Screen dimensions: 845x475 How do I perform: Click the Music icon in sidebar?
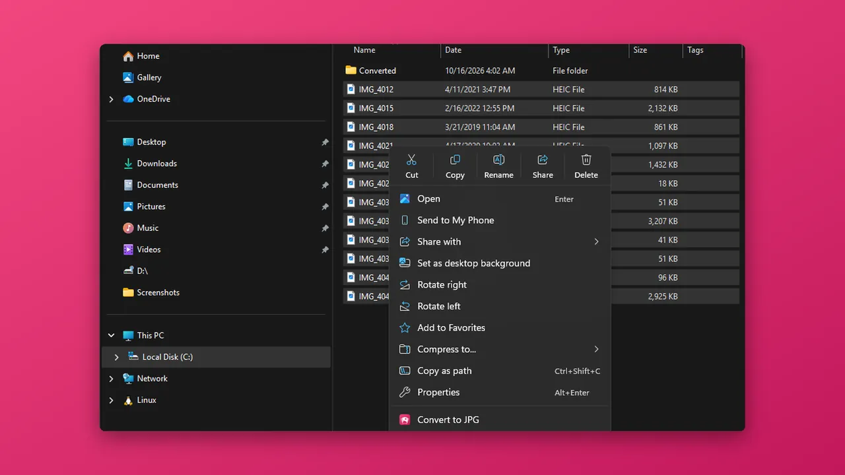(128, 228)
